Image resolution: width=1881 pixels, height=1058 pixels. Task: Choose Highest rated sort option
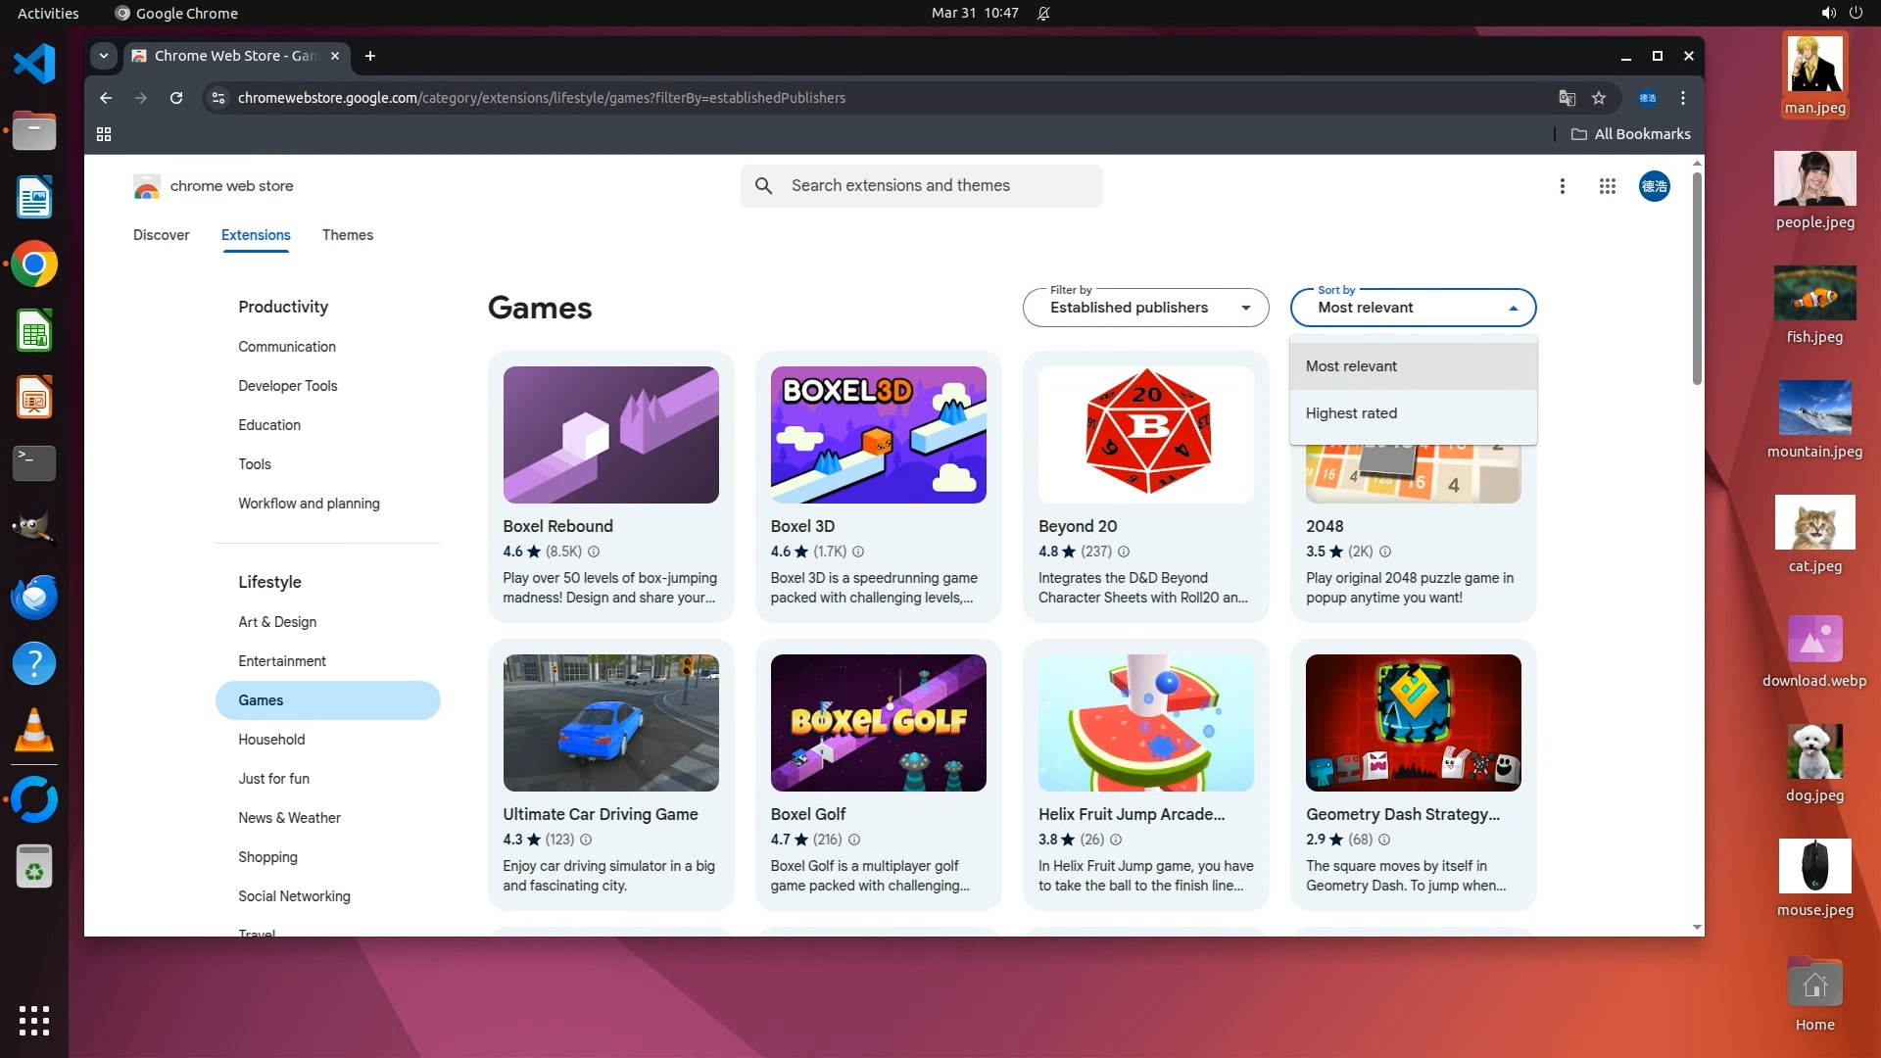tap(1351, 413)
